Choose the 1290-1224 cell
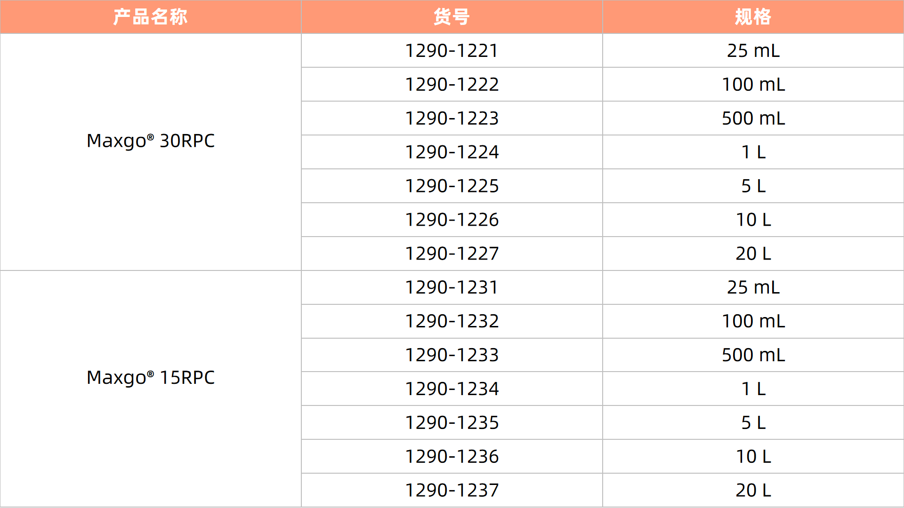This screenshot has height=508, width=904. pos(452,152)
